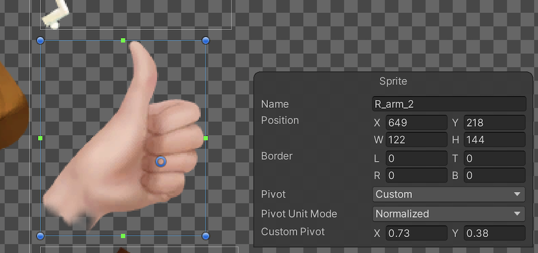The height and width of the screenshot is (253, 538).
Task: Click the green bottom edge border handle
Action: (x=123, y=236)
